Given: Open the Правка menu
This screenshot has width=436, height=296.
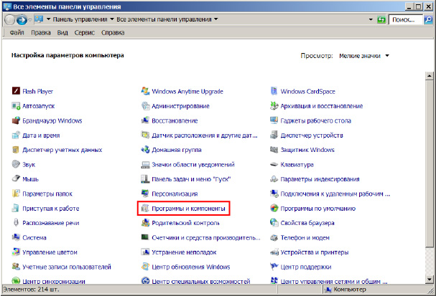Looking at the screenshot, I should click(x=41, y=32).
